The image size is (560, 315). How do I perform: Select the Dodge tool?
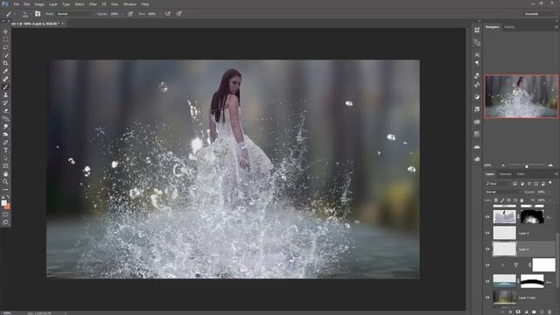(5, 134)
